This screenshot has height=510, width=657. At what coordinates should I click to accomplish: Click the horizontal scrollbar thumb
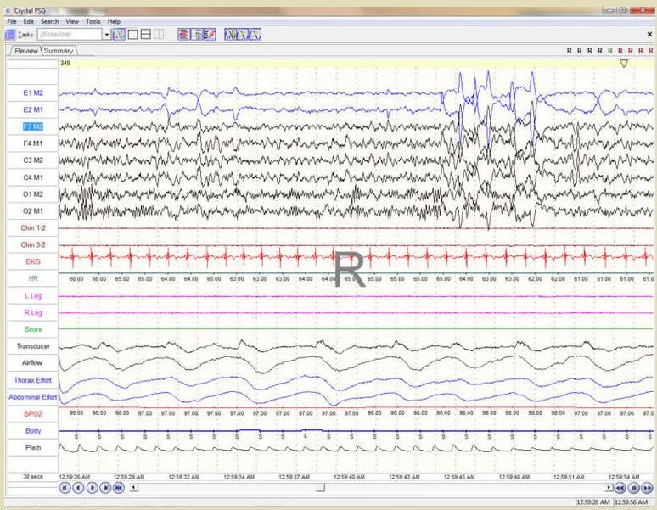tap(320, 488)
